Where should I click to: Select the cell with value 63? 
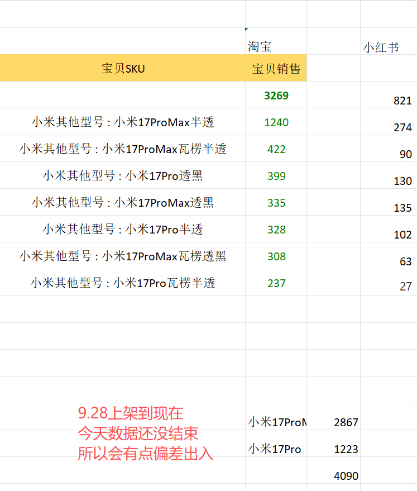387,255
